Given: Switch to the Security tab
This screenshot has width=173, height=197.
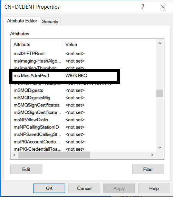Looking at the screenshot, I should click(50, 21).
